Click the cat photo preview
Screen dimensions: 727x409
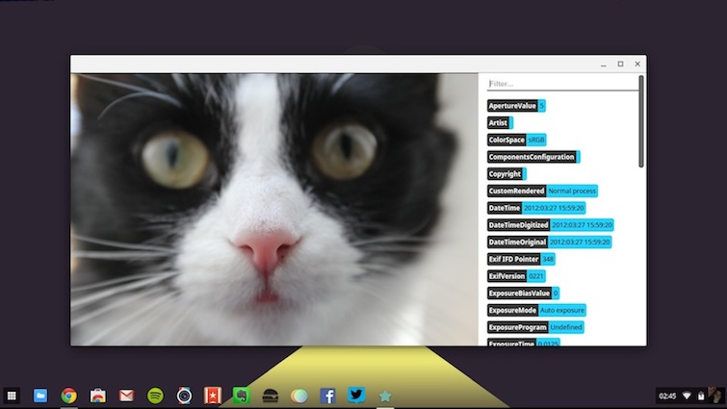tap(274, 210)
